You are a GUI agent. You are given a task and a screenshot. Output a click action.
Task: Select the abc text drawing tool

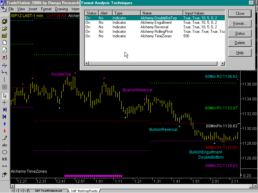5,145
